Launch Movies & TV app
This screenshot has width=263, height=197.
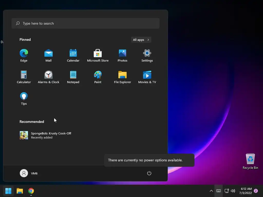coord(147,77)
